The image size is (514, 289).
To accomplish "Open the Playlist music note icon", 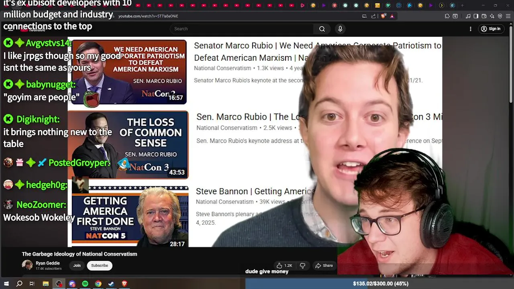I will click(x=468, y=16).
